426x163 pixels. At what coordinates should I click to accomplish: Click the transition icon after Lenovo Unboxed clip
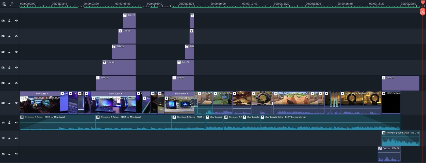coord(194,103)
